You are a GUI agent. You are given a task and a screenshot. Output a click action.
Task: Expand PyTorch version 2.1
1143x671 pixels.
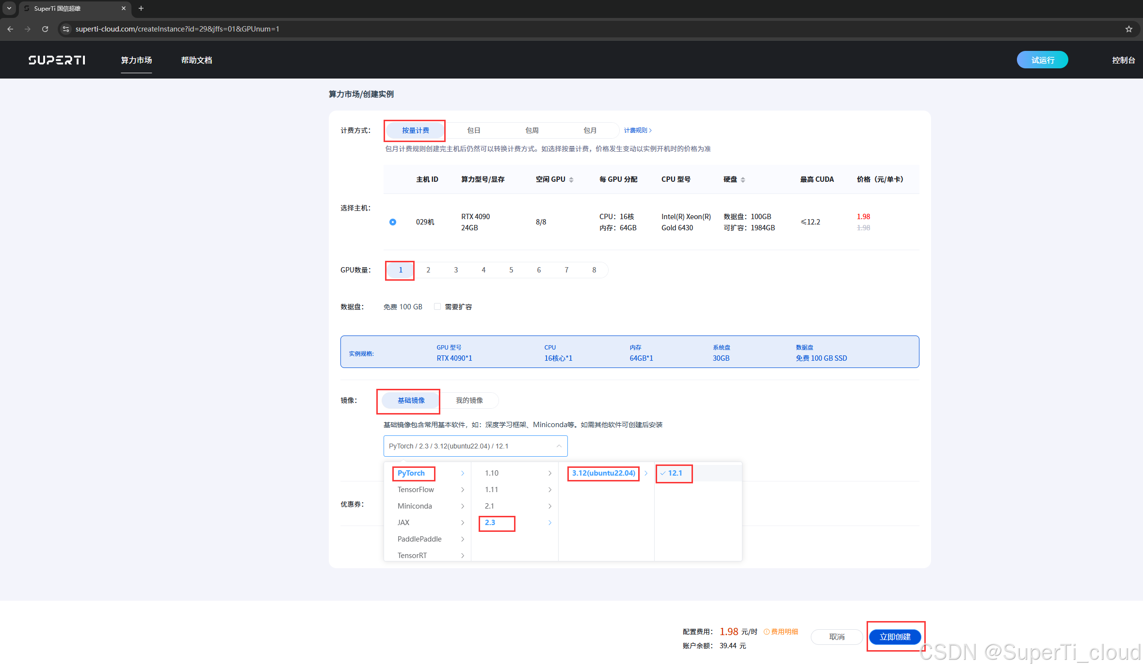(x=515, y=506)
